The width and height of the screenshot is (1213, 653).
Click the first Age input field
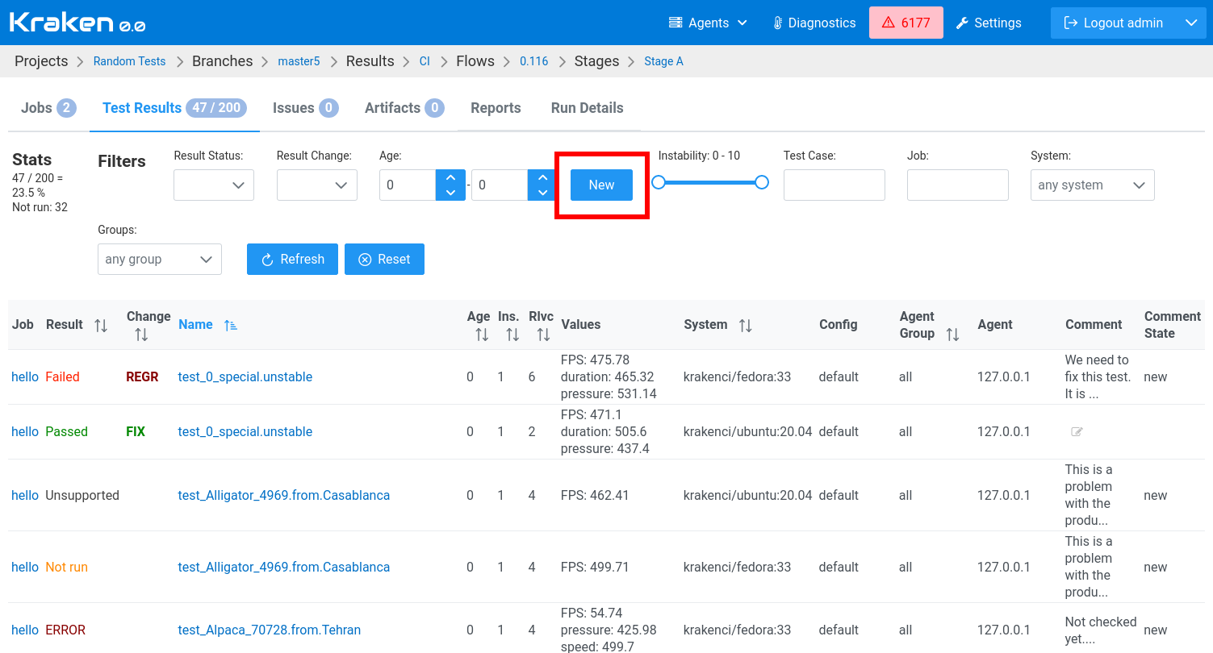(x=408, y=185)
